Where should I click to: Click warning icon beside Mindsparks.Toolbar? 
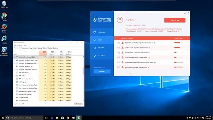pos(122,53)
